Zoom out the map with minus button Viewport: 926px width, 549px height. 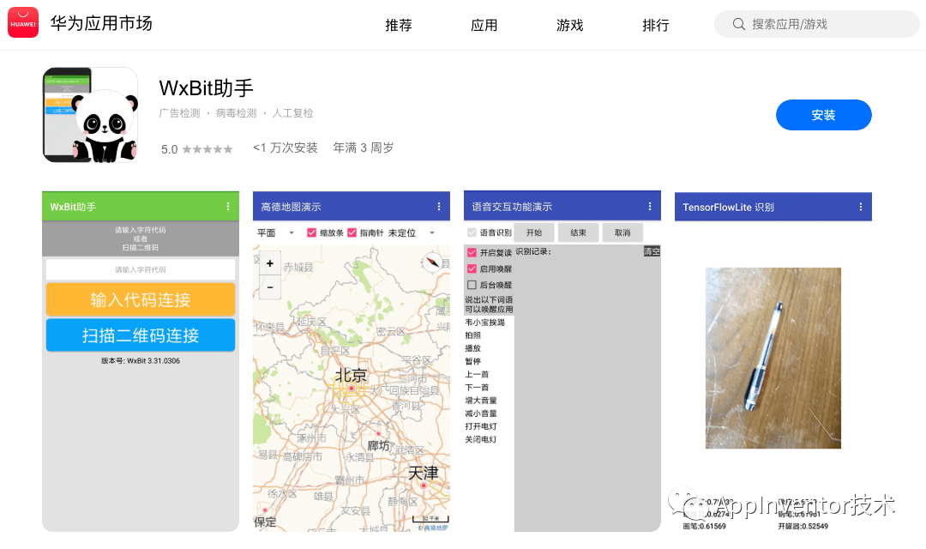click(x=270, y=287)
